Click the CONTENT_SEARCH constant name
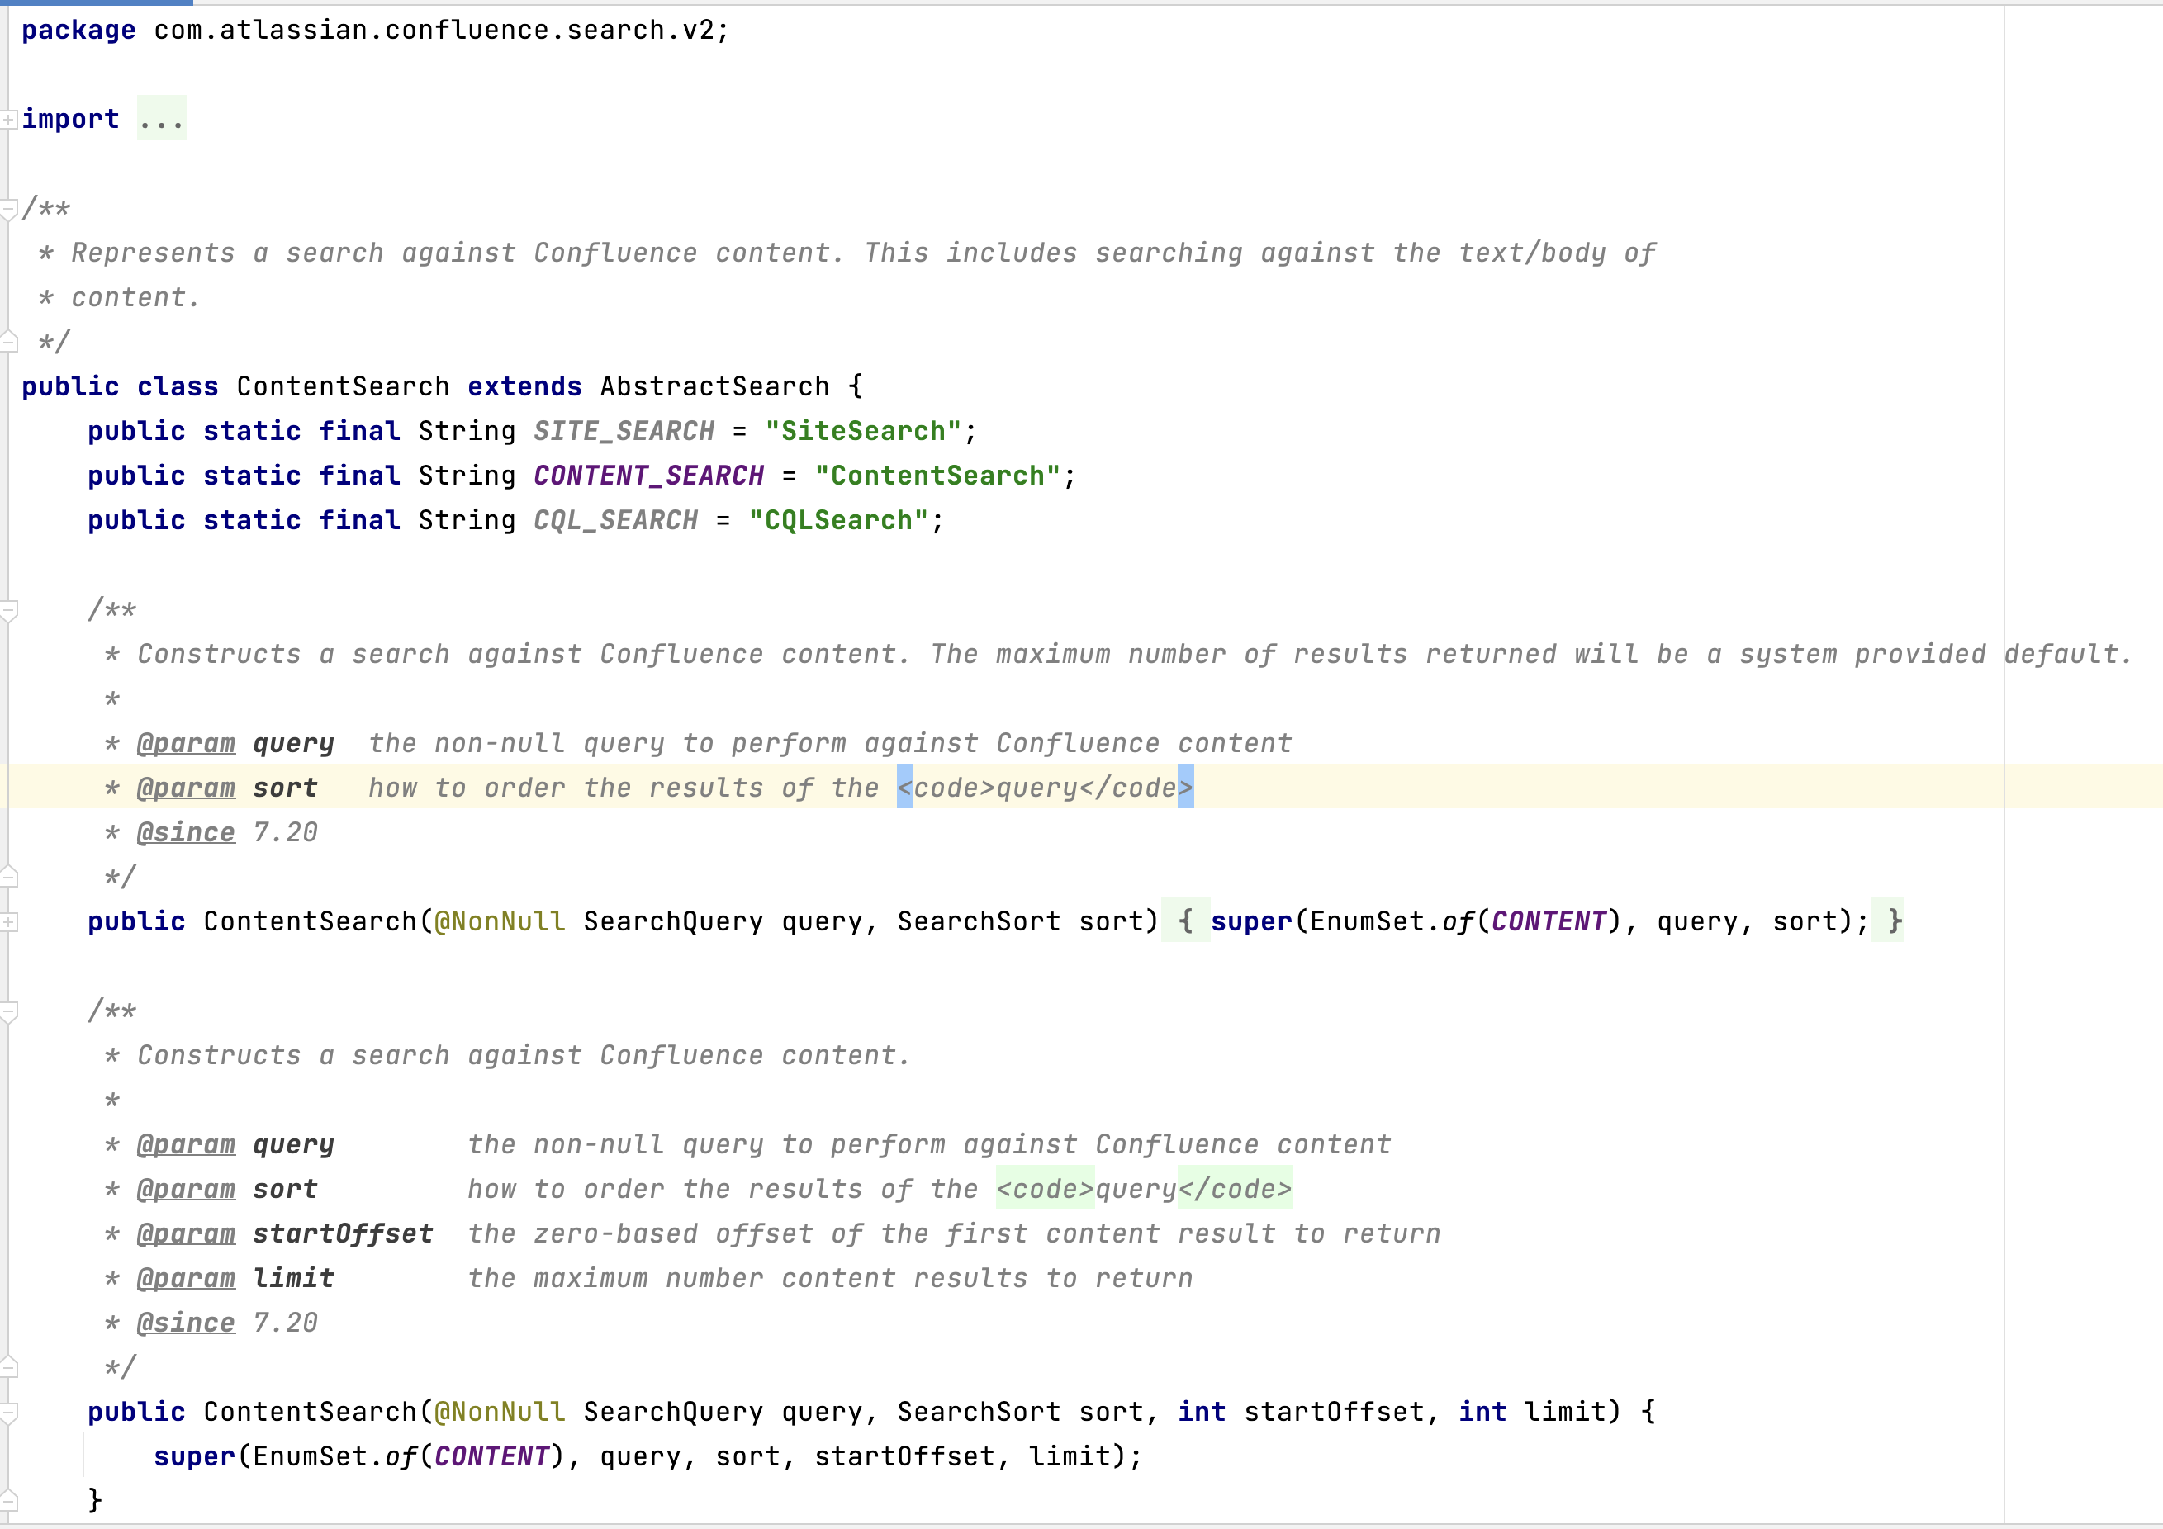This screenshot has height=1529, width=2163. [x=648, y=476]
